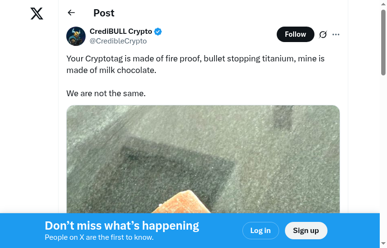This screenshot has height=248, width=387.
Task: Click the "Post" page heading
Action: point(104,13)
